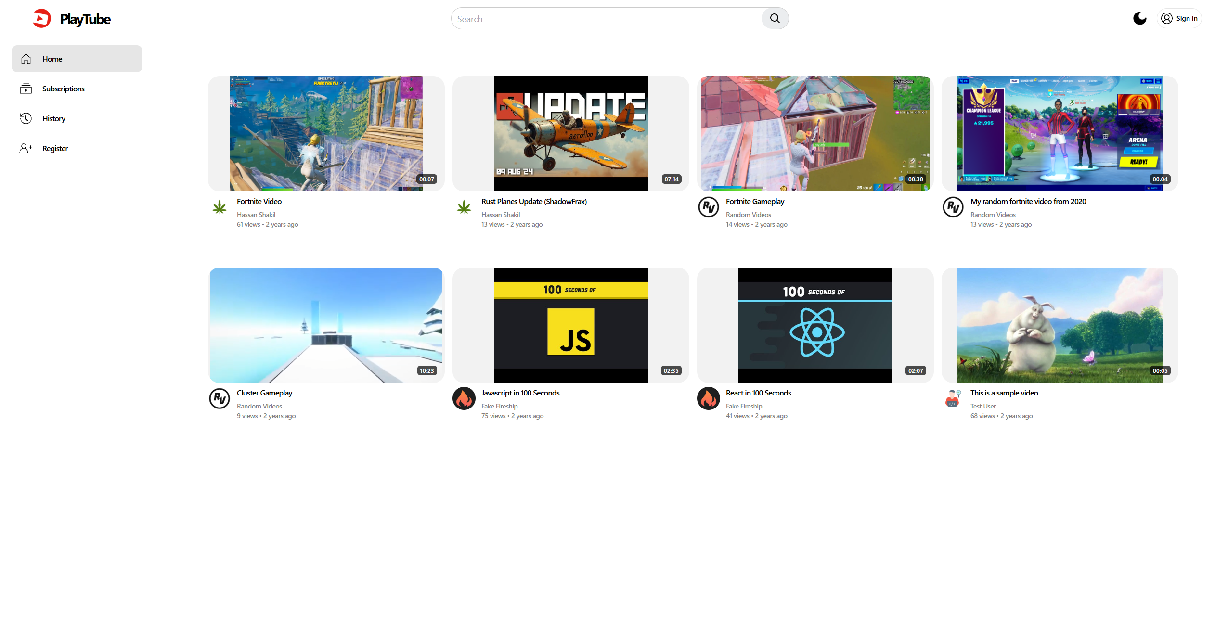The image size is (1228, 625).
Task: Click the RV avatar beside Fortnite Gameplay
Action: tap(709, 207)
